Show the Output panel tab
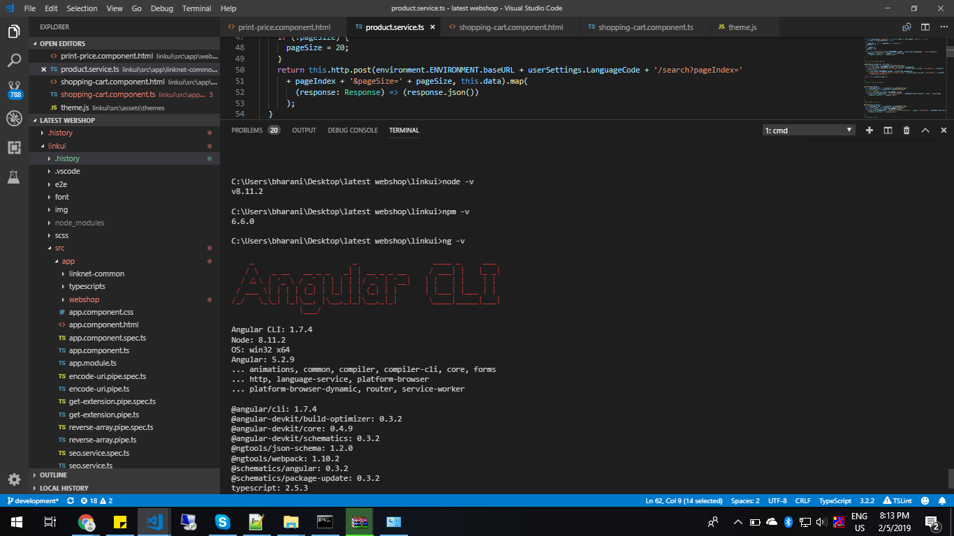The image size is (954, 536). point(304,130)
